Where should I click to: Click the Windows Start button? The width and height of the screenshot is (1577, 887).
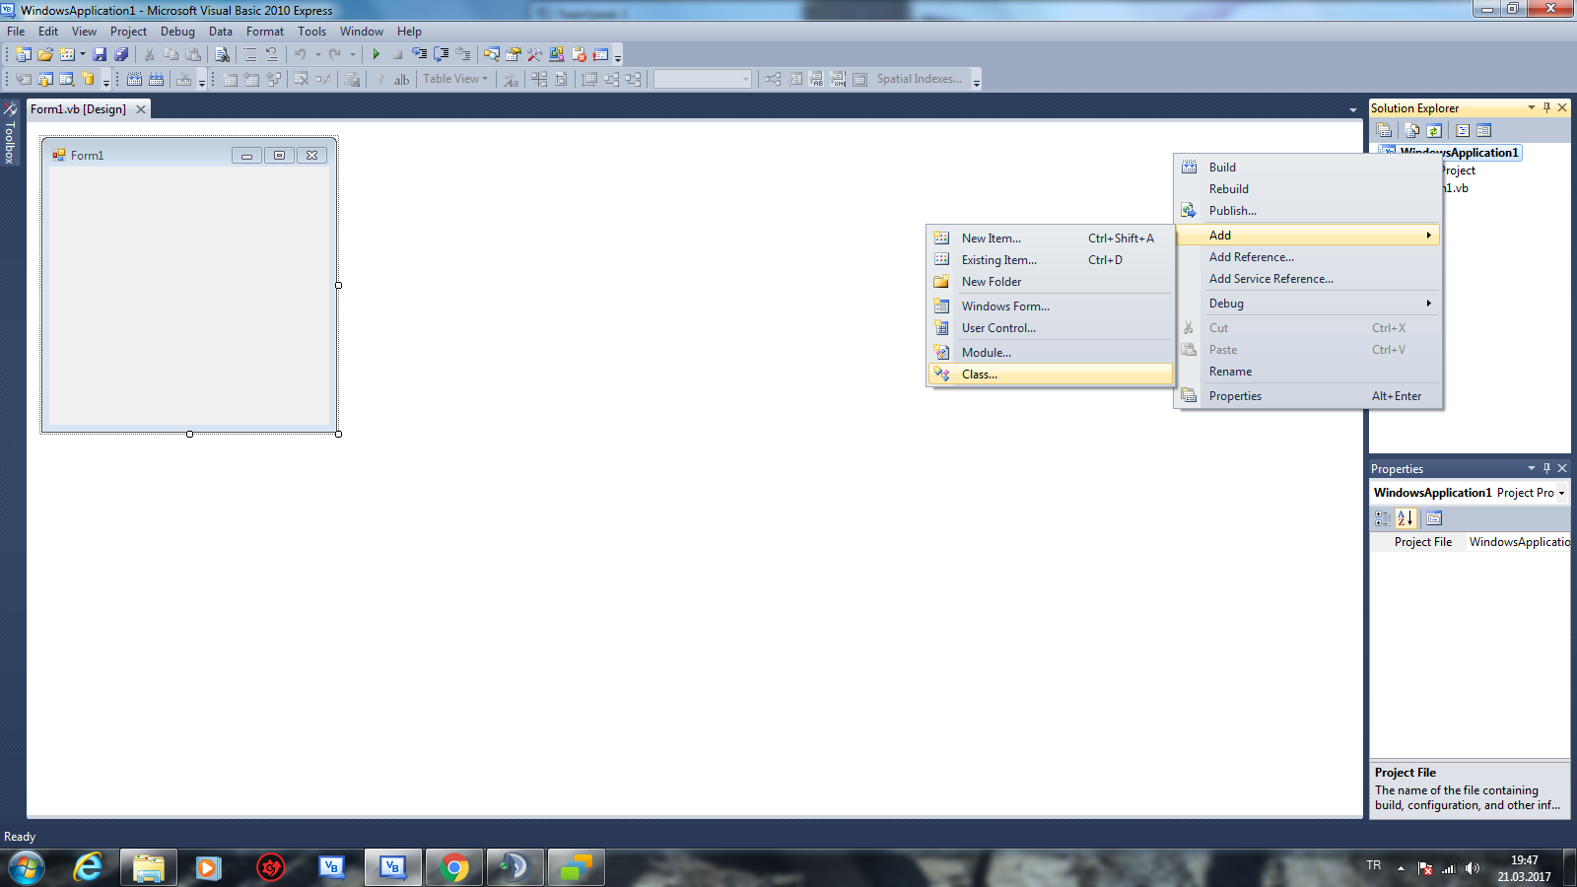click(27, 868)
